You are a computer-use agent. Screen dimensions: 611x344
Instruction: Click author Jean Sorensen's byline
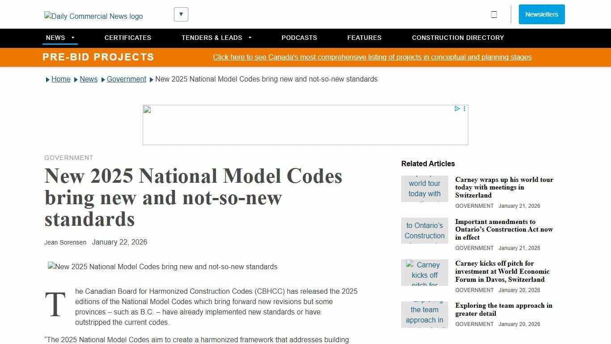click(x=65, y=242)
